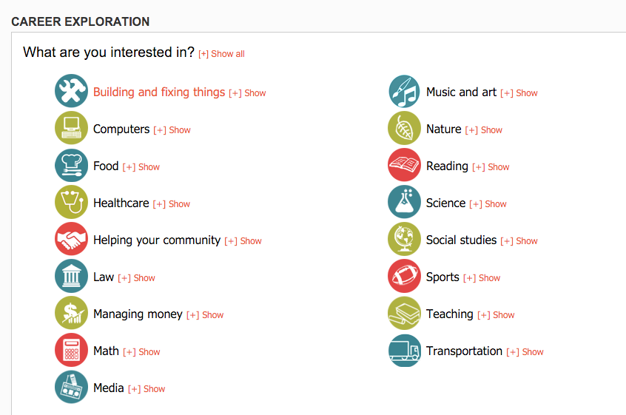This screenshot has width=626, height=415.
Task: Click the handshake community icon
Action: [x=71, y=239]
